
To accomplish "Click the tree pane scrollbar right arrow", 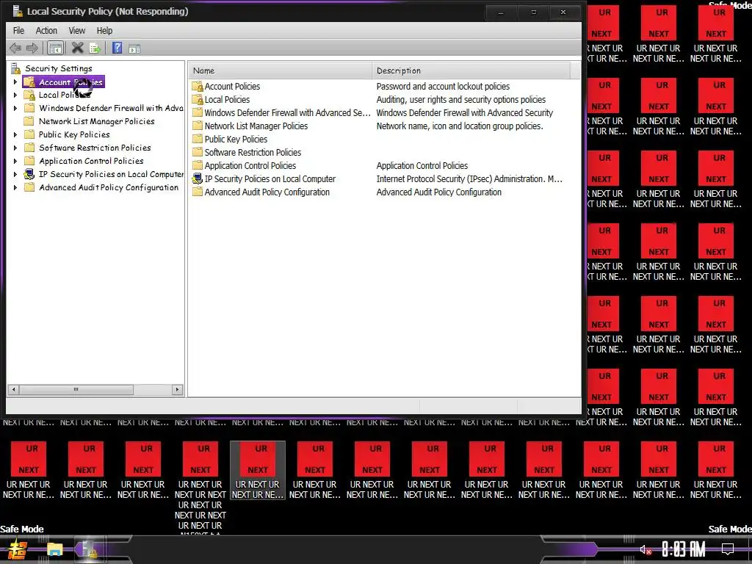I will click(x=178, y=389).
